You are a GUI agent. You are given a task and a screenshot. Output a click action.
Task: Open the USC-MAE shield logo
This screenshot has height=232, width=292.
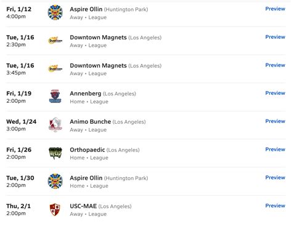[55, 209]
